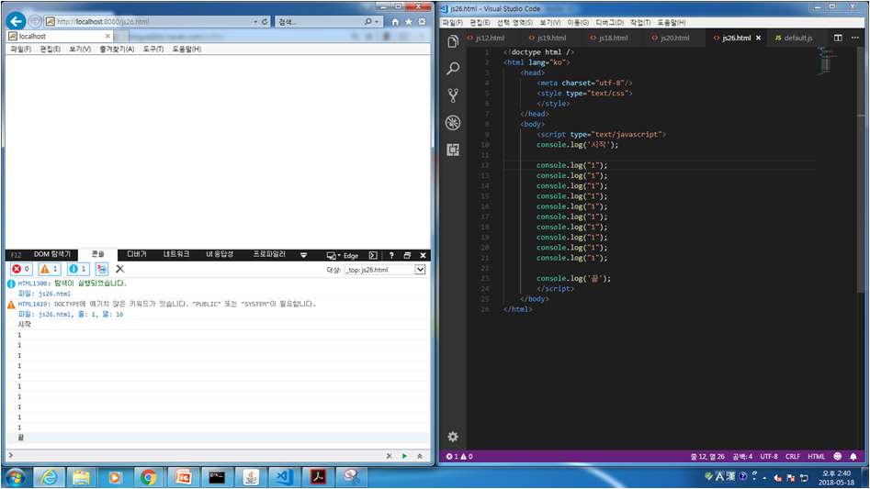The image size is (870, 489).
Task: Expand more F12 tools dropdown arrow
Action: (x=303, y=255)
